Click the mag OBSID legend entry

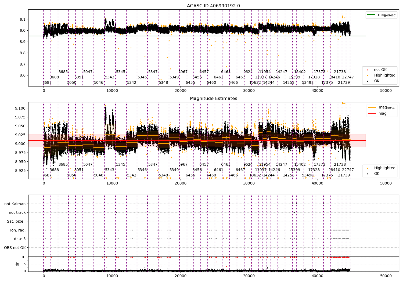click(x=382, y=107)
